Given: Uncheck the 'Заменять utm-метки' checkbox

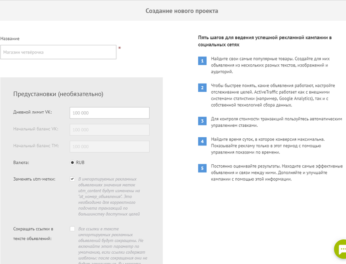Looking at the screenshot, I should point(72,179).
